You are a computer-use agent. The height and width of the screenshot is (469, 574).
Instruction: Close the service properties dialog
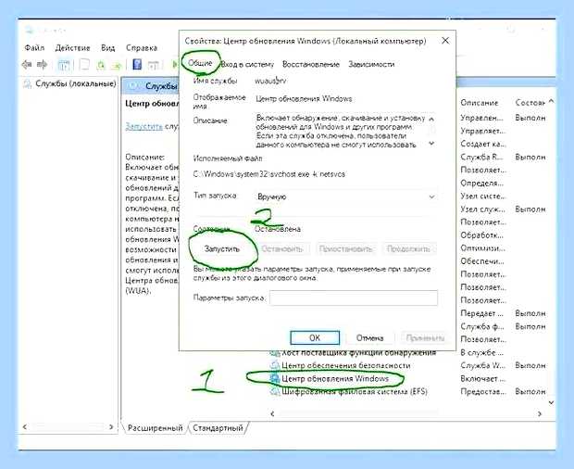(445, 40)
